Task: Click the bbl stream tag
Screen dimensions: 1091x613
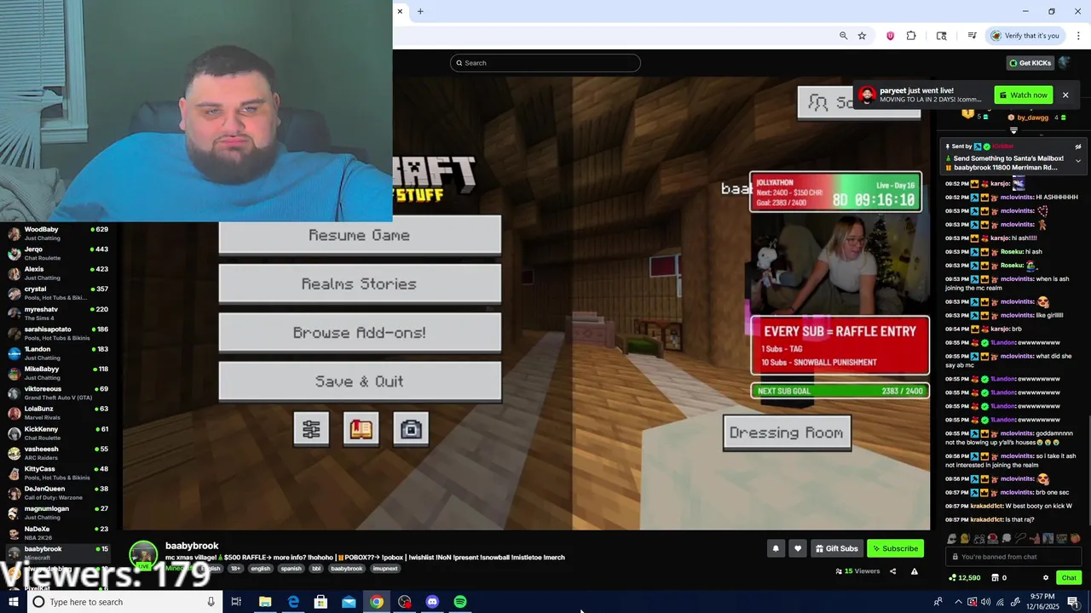Action: click(x=316, y=569)
